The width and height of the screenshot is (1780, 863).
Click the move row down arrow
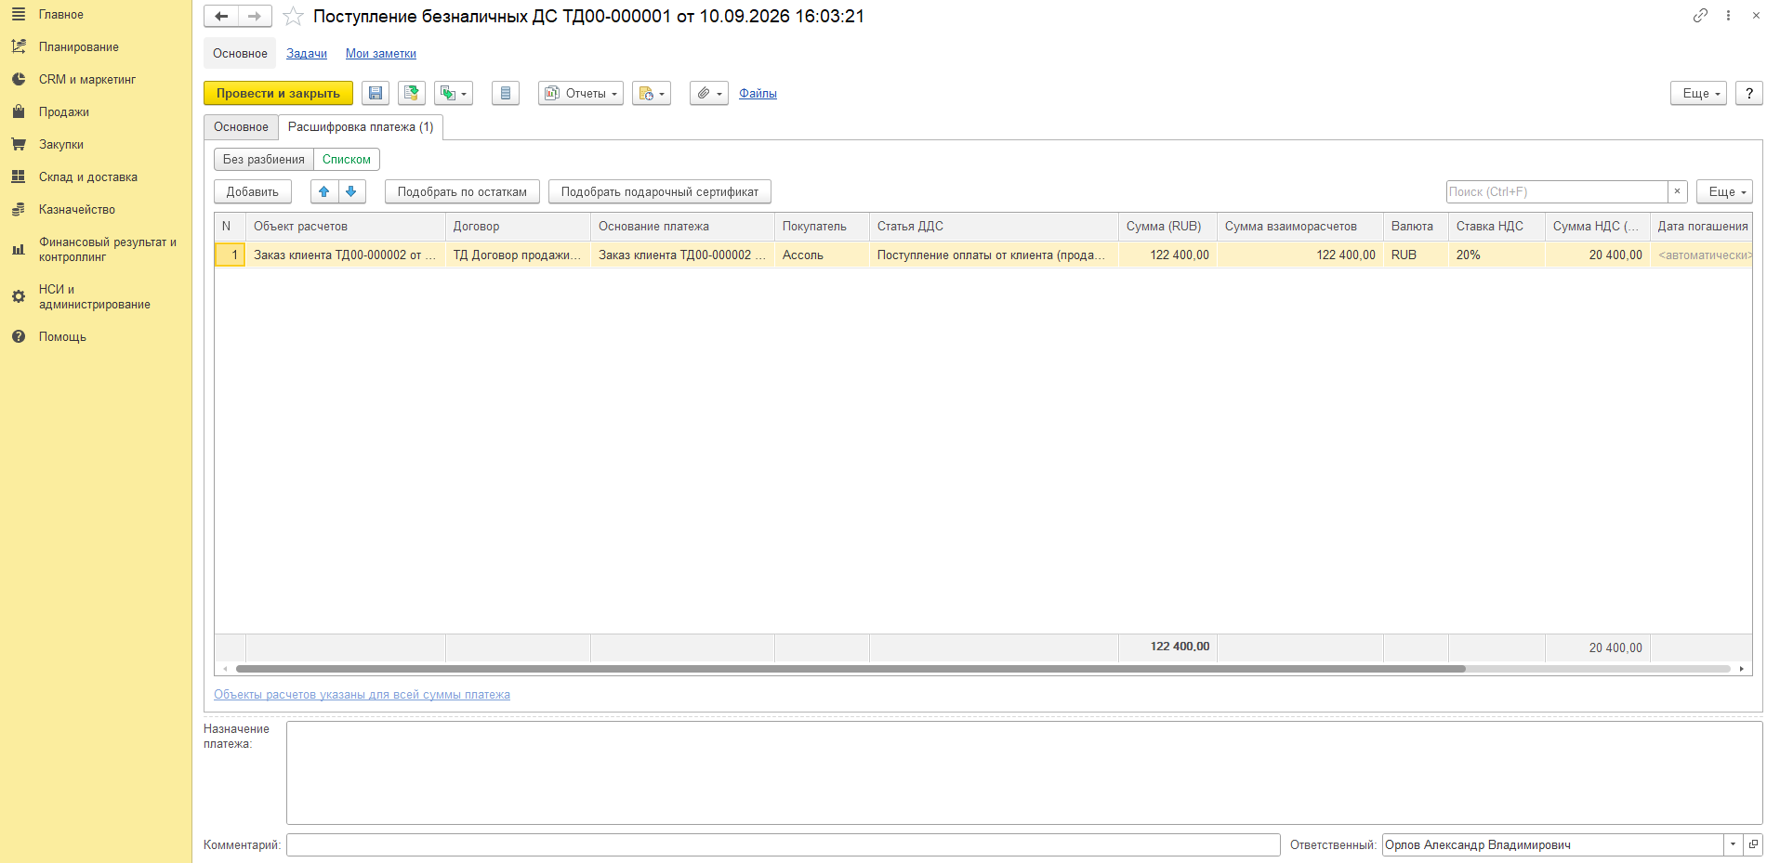point(351,191)
